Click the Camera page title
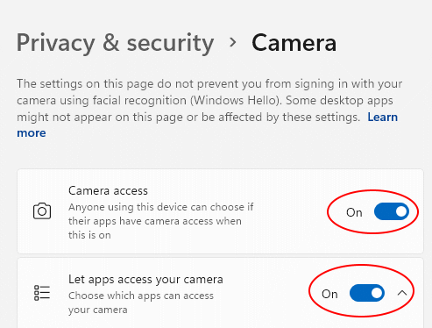The image size is (432, 328). [x=294, y=43]
